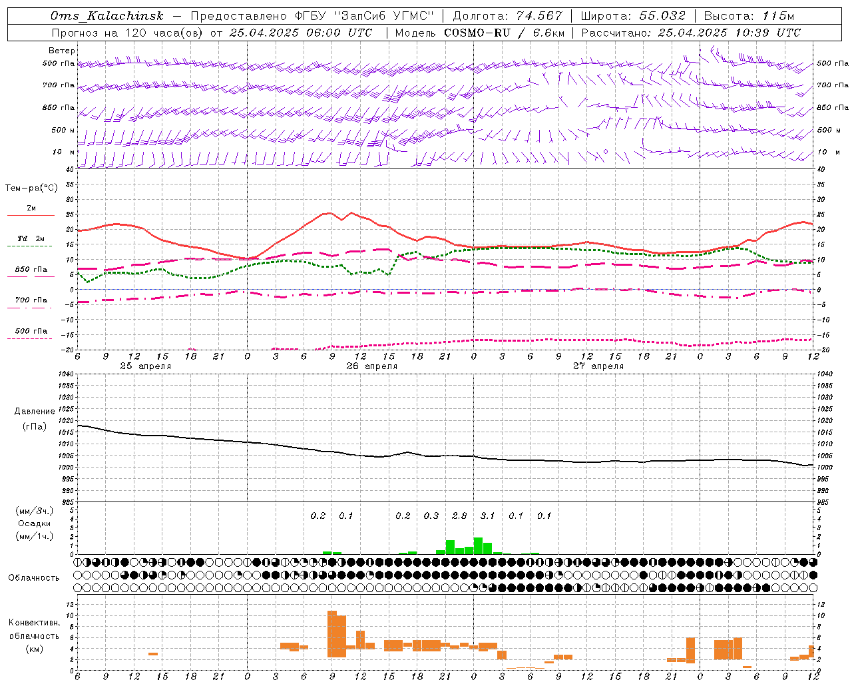Image resolution: width=852 pixels, height=682 pixels.
Task: Click the precipitation amount '2.8'
Action: click(459, 515)
